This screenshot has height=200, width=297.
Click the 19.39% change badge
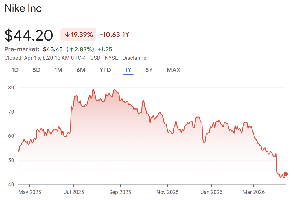click(x=78, y=35)
